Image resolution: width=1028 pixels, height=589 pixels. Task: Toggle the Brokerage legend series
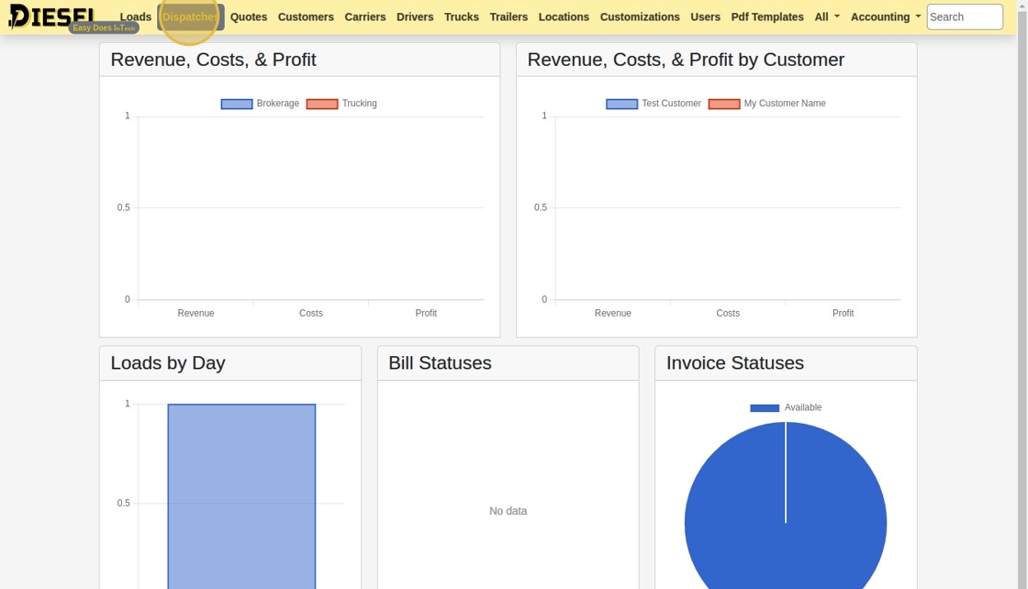click(261, 104)
